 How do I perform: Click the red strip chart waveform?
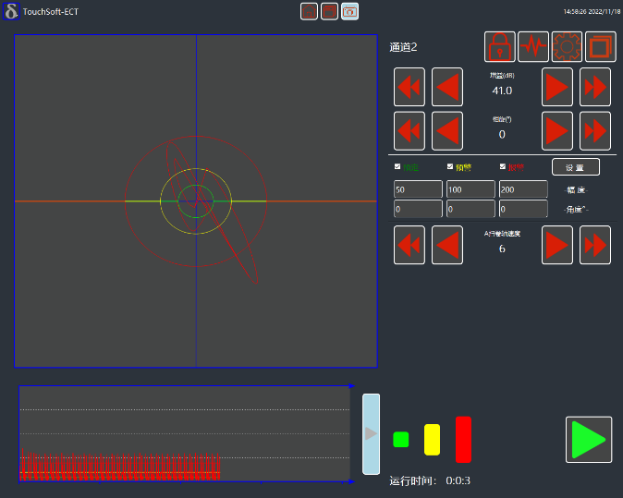[119, 467]
